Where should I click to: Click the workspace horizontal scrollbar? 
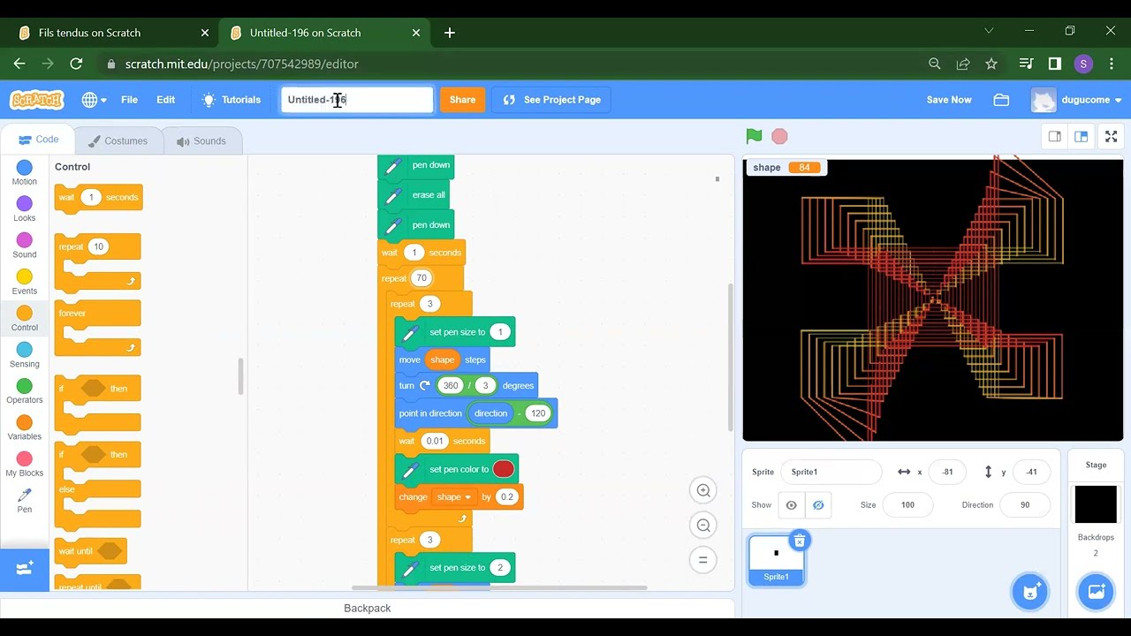click(499, 587)
